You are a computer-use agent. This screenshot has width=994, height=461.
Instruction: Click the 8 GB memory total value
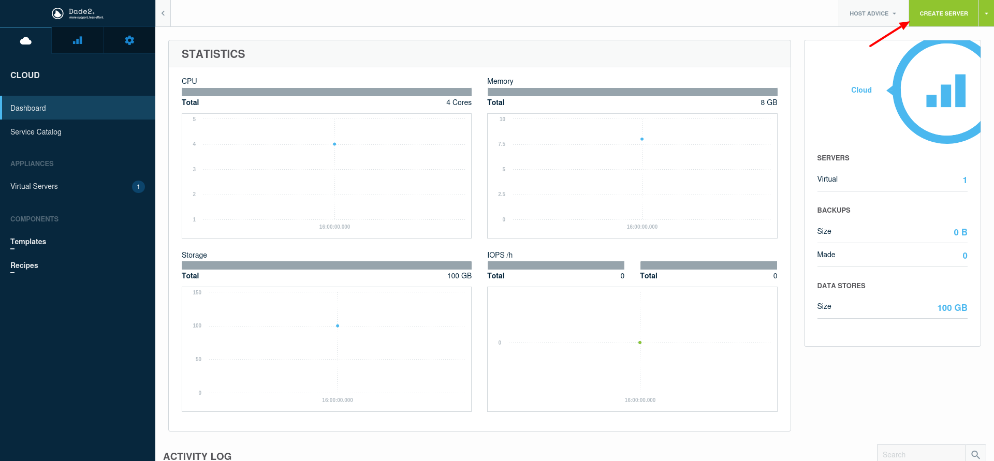coord(769,102)
